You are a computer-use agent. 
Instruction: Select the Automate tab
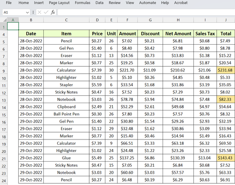pos(147,3)
